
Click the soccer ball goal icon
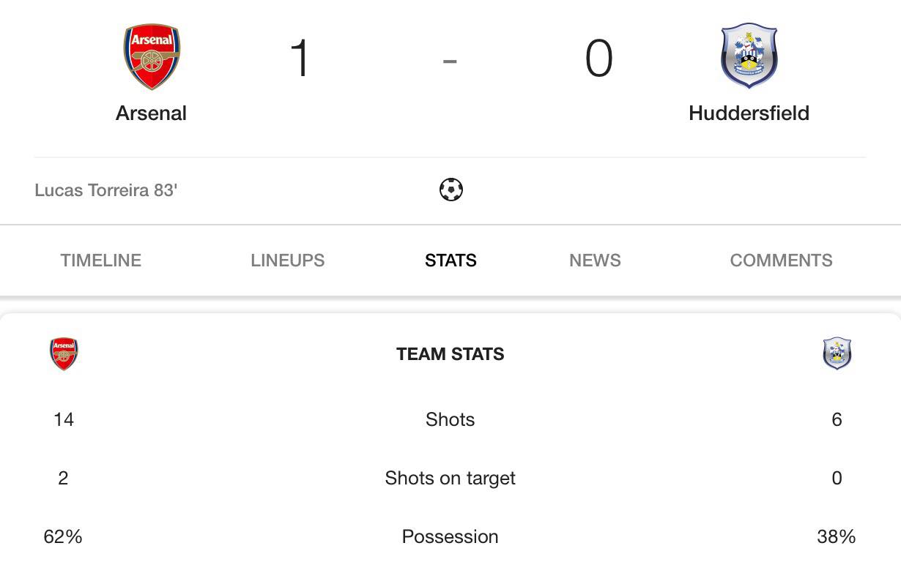coord(450,190)
